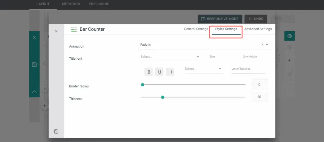Click the Undo button

pos(256,19)
